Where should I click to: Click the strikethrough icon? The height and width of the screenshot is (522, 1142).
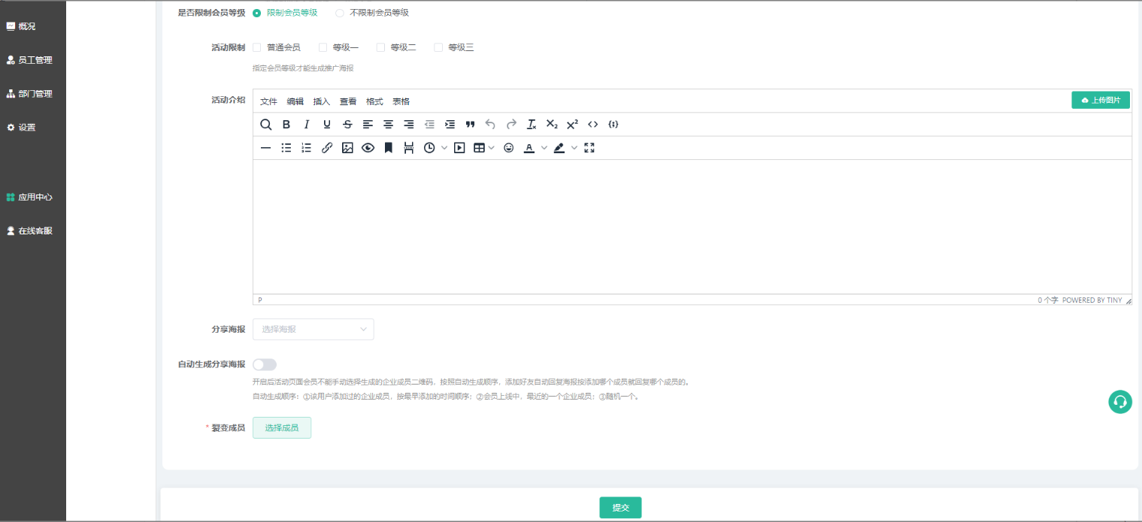(x=347, y=125)
